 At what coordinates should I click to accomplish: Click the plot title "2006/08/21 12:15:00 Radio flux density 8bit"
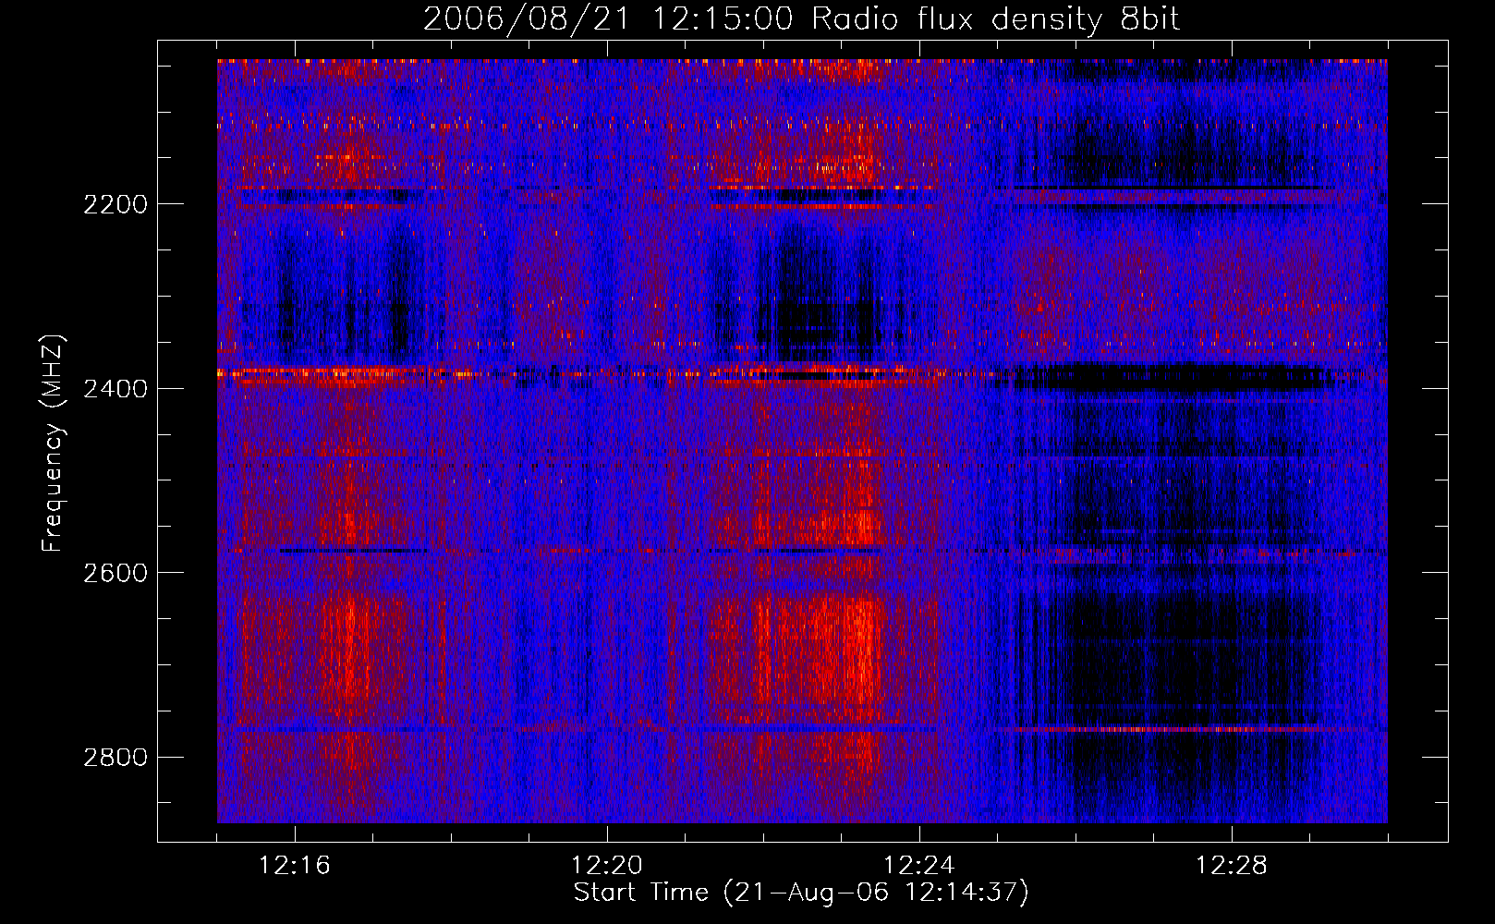[x=801, y=19]
